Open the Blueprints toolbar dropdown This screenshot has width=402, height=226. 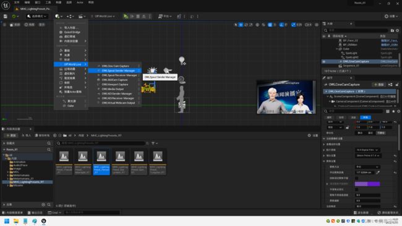[x=71, y=16]
